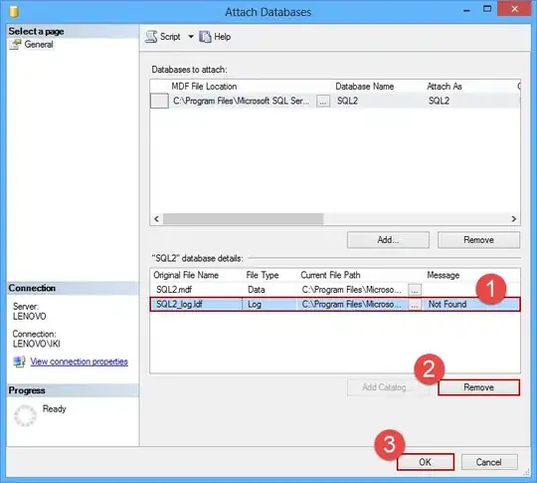Click left arrow of horizontal scrollbar
Viewport: 537px width, 483px height.
(156, 219)
